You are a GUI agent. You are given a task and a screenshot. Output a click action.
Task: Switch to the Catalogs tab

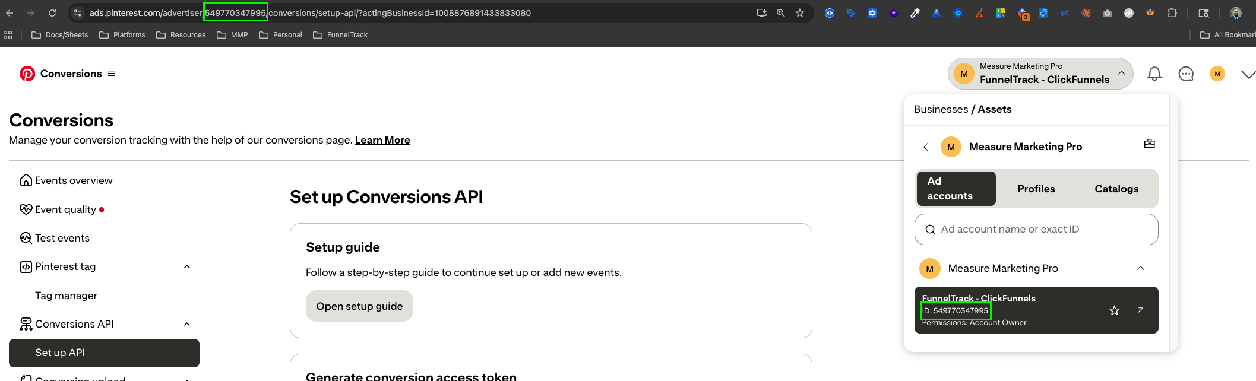(x=1116, y=189)
